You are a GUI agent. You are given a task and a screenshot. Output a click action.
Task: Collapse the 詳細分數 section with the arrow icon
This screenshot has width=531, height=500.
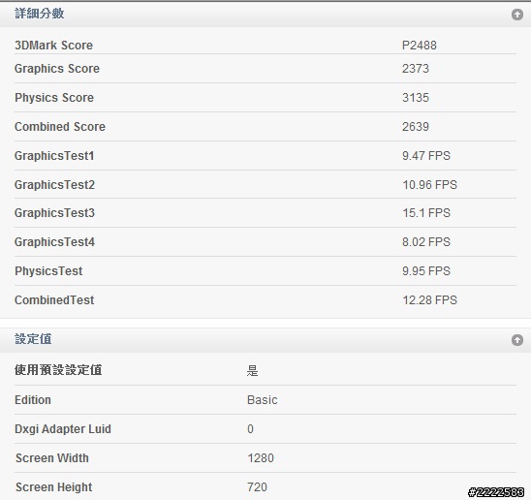coord(517,15)
